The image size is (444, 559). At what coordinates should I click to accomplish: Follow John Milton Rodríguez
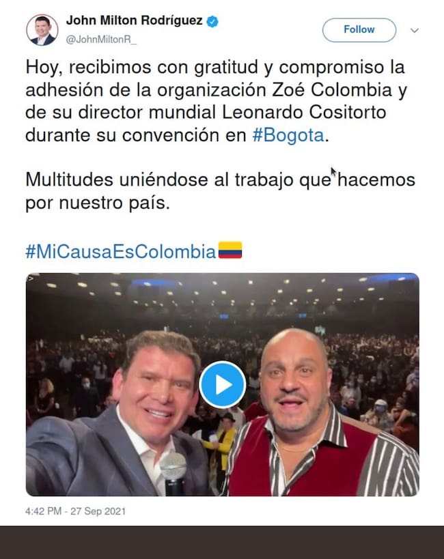359,30
